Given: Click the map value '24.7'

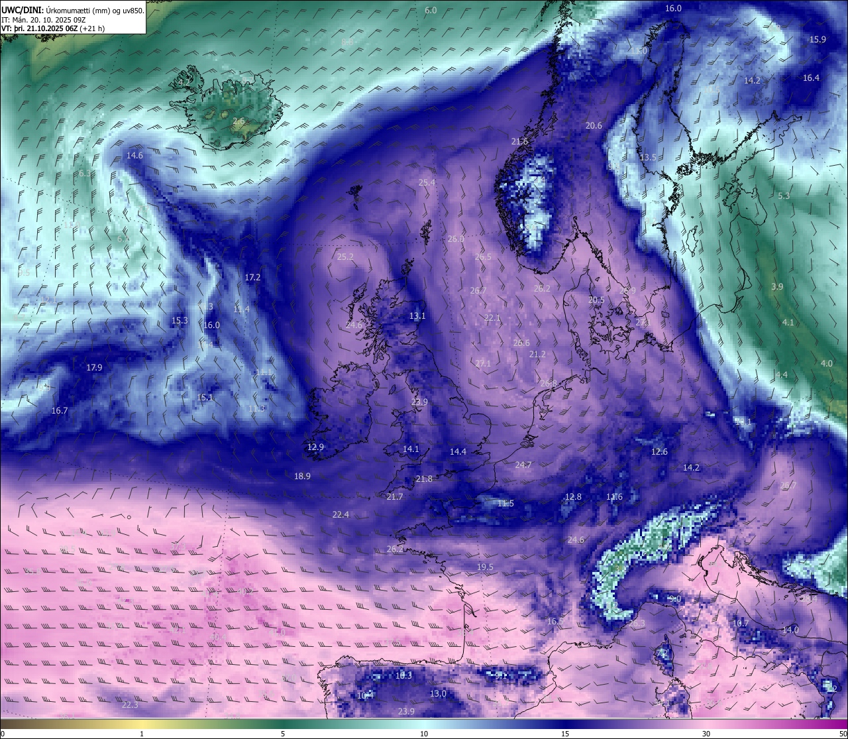Looking at the screenshot, I should click(523, 465).
